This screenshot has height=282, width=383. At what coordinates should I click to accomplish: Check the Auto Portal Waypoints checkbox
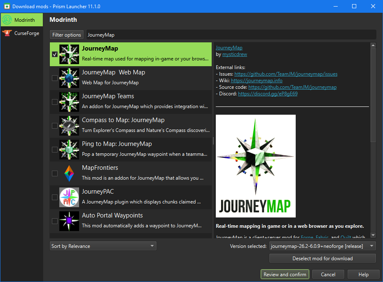55,221
